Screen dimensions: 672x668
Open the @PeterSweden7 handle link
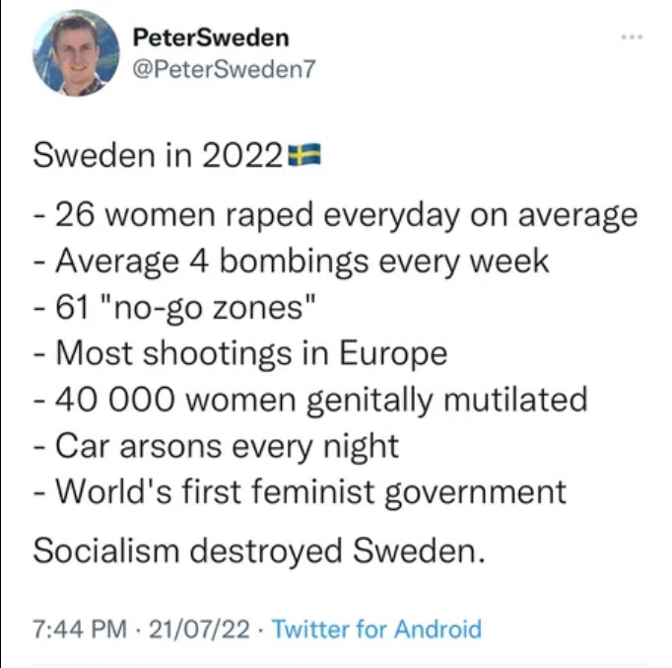click(221, 69)
